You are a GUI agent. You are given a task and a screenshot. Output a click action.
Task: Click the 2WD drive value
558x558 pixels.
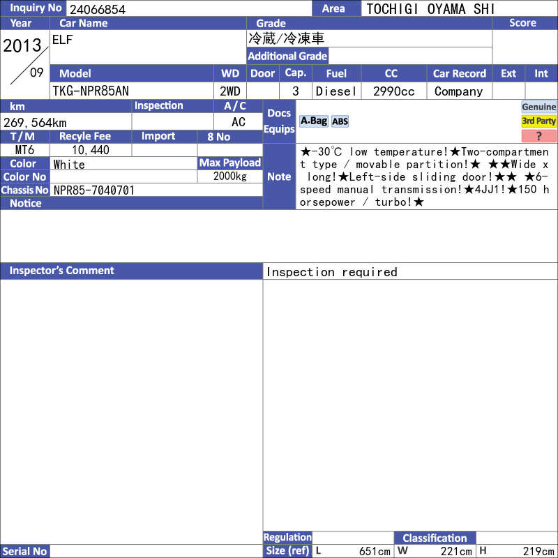coord(230,91)
